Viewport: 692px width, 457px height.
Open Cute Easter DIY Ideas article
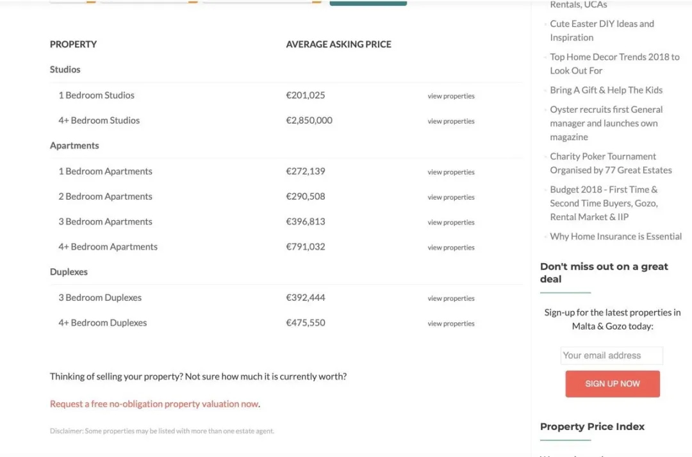point(602,31)
